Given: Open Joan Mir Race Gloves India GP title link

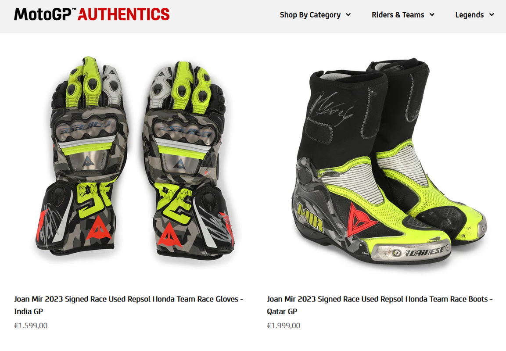Looking at the screenshot, I should 129,305.
